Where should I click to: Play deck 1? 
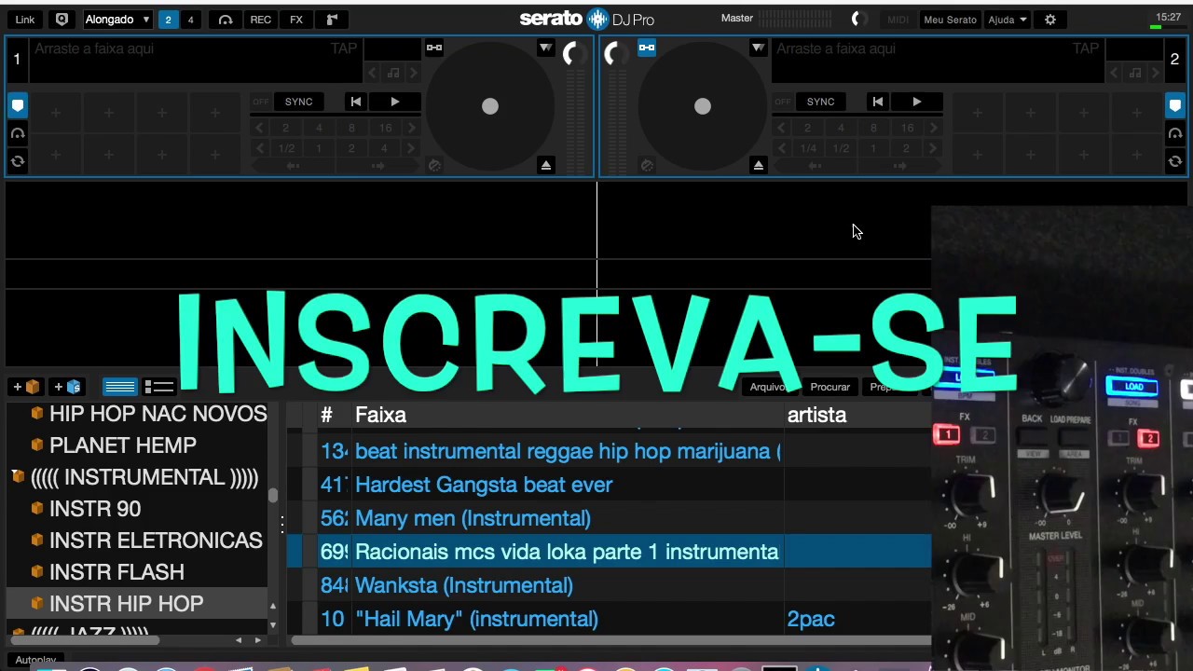[x=395, y=102]
